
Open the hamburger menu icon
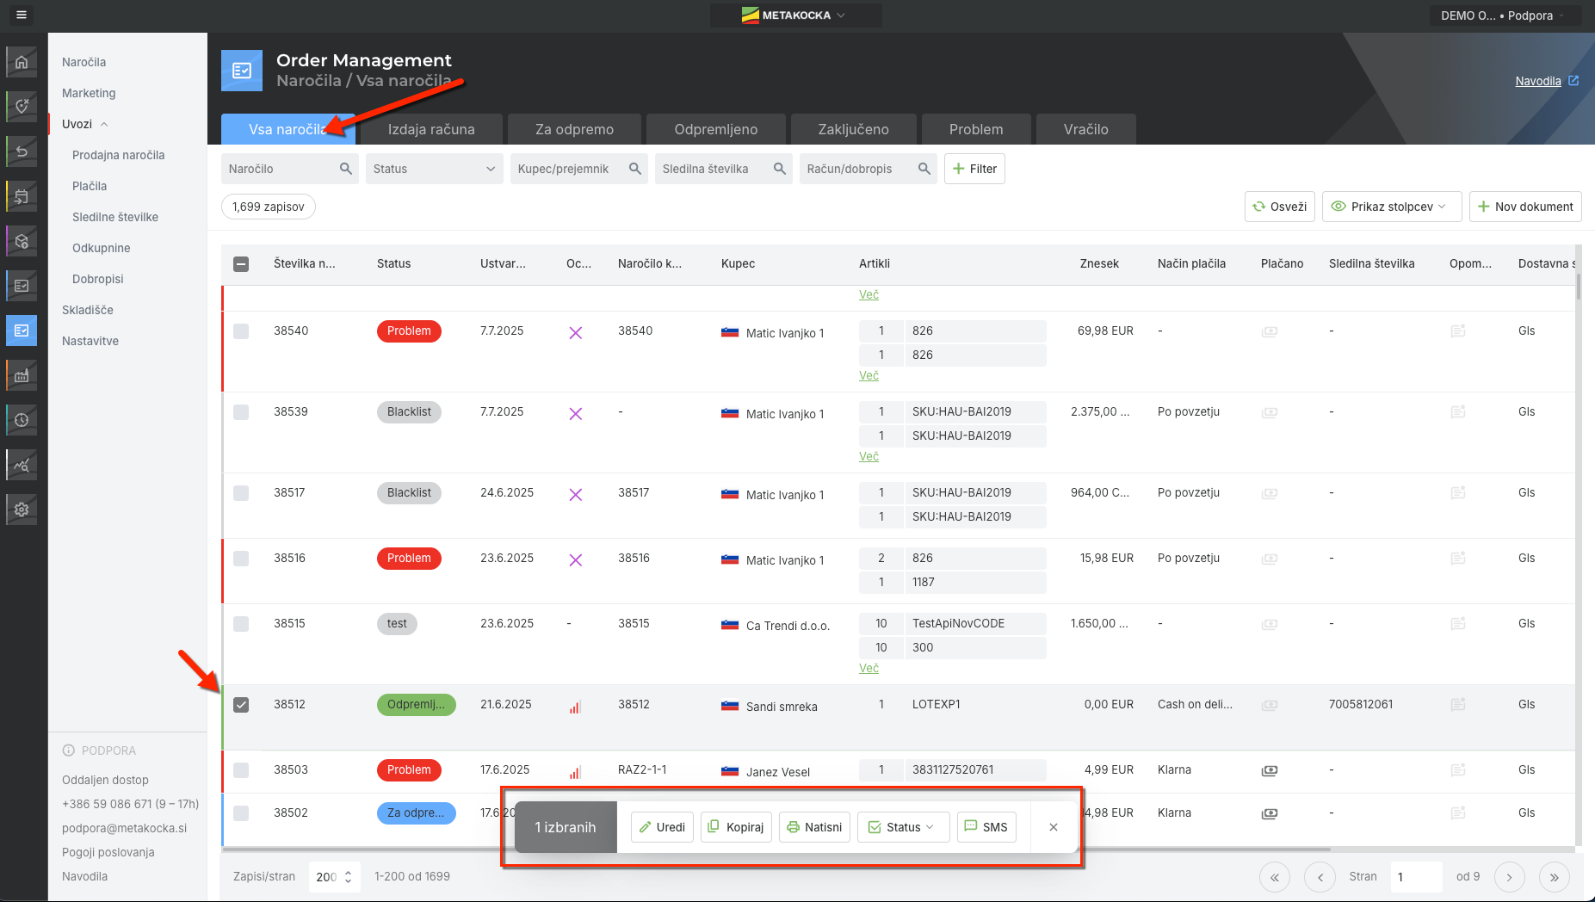(22, 15)
